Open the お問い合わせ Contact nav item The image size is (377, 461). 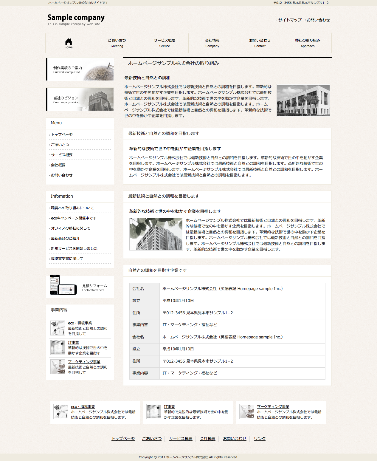(260, 43)
